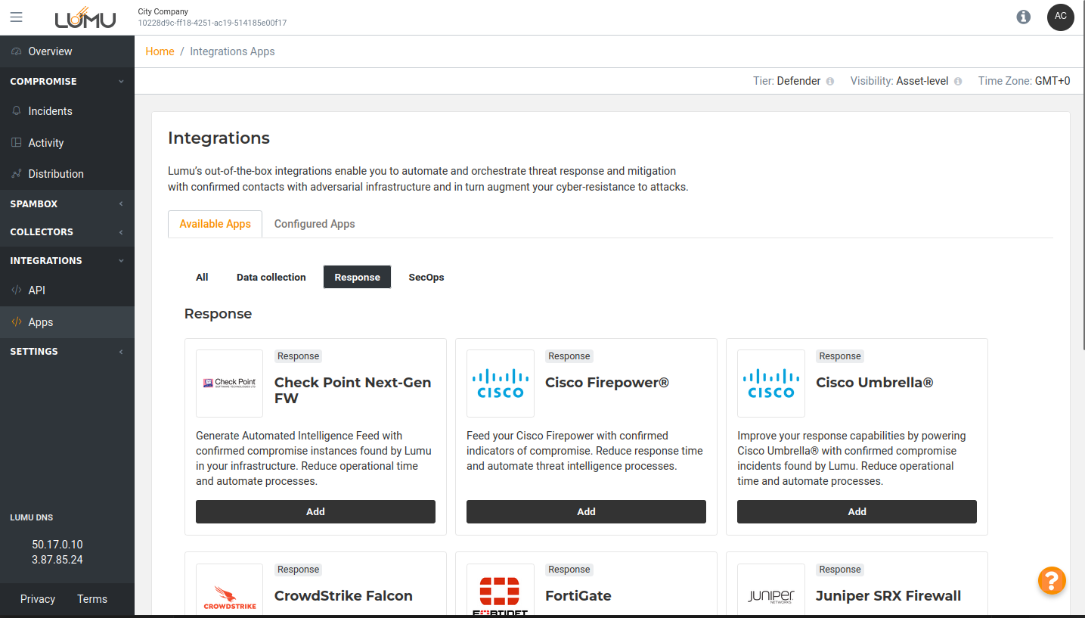Click the info icon in top bar
This screenshot has height=618, width=1085.
tap(1023, 17)
